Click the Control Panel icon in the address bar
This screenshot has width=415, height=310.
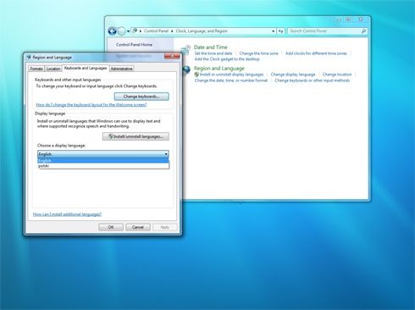tap(135, 30)
